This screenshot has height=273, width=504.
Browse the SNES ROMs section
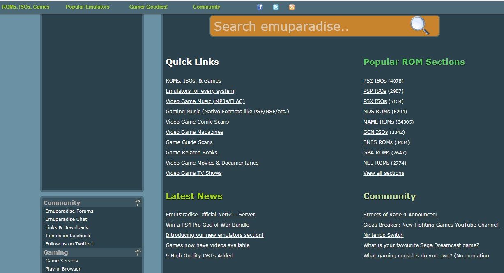click(378, 142)
